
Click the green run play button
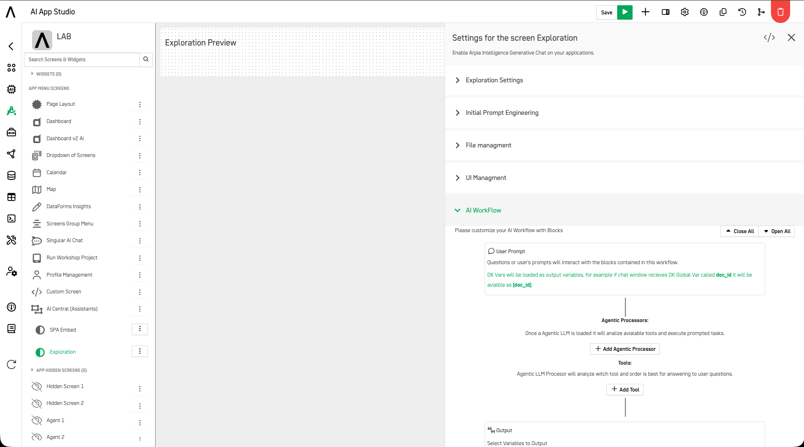(x=625, y=12)
